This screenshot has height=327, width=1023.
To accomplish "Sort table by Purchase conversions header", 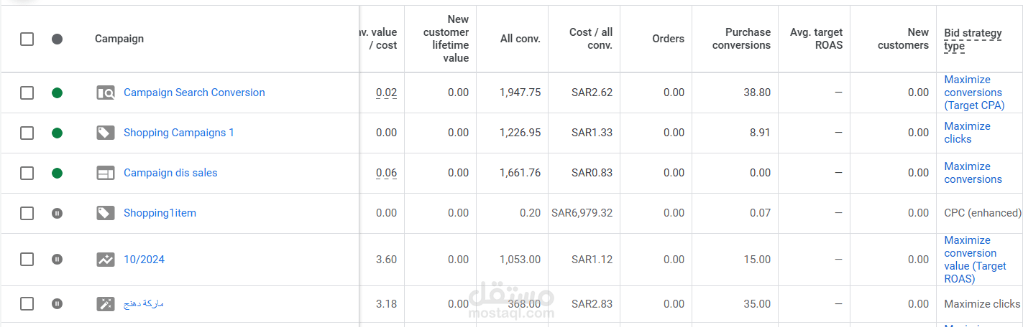I will pyautogui.click(x=741, y=39).
